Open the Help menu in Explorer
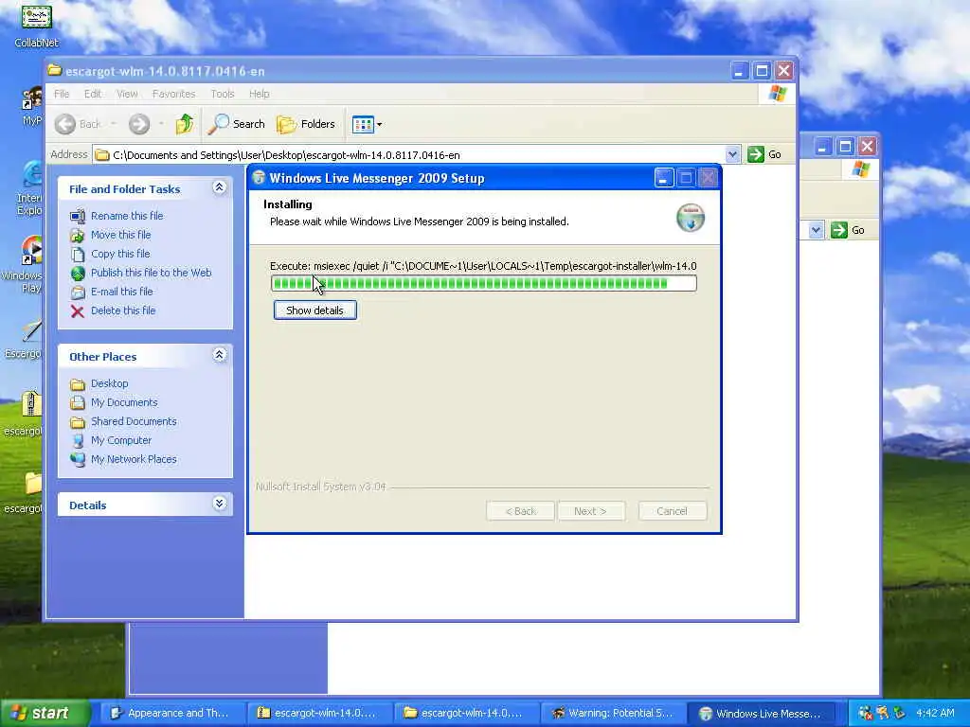This screenshot has height=727, width=970. (x=260, y=94)
